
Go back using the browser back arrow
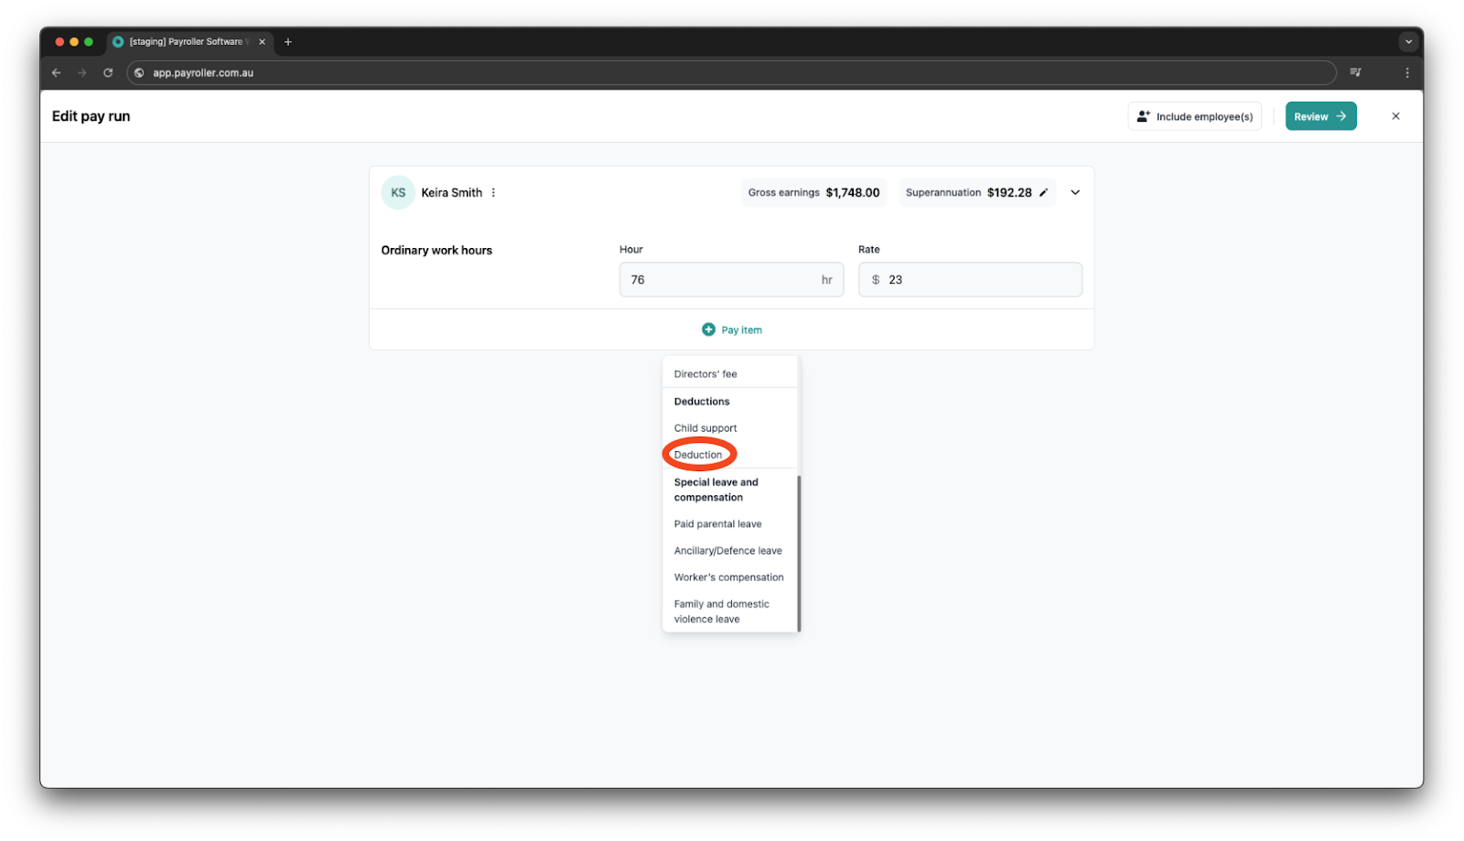(x=57, y=72)
